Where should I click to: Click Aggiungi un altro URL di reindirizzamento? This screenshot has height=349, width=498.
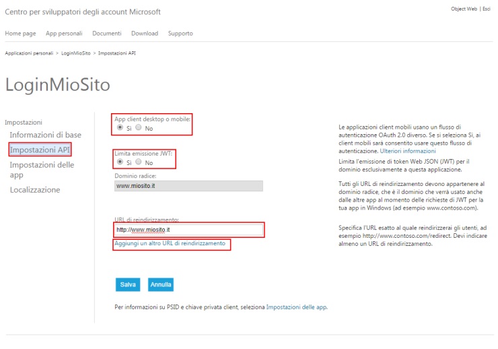(170, 243)
